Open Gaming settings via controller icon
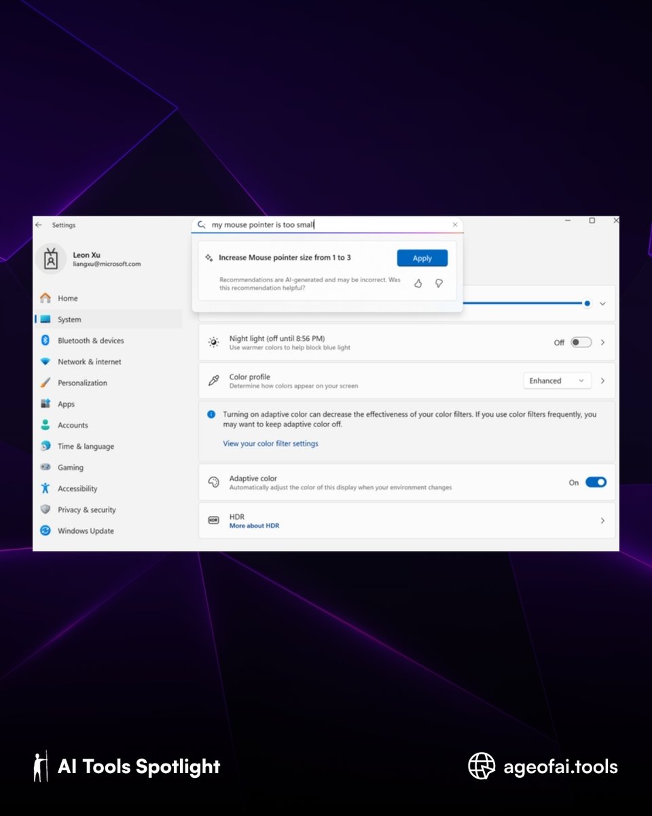 point(46,467)
